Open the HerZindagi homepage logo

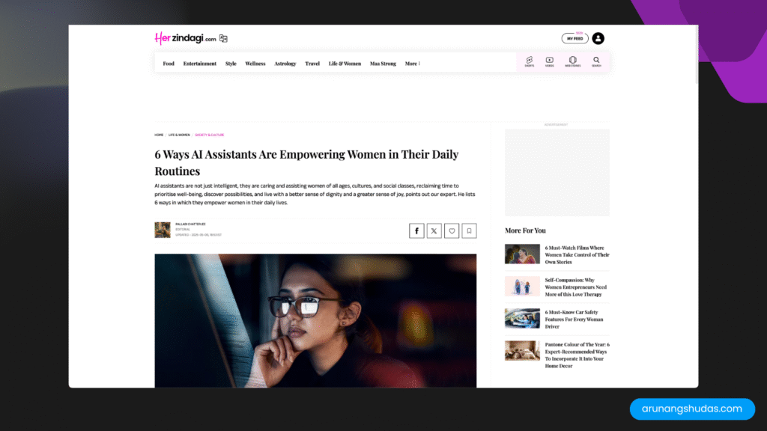point(185,38)
